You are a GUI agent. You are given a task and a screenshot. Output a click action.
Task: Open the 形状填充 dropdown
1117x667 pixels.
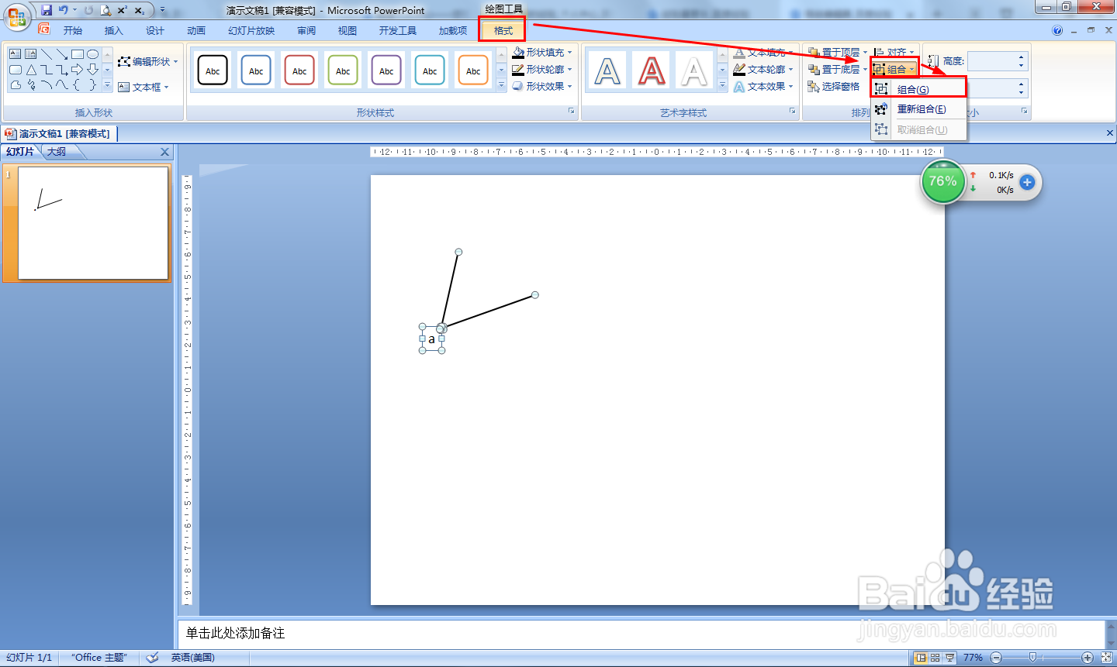coord(543,52)
